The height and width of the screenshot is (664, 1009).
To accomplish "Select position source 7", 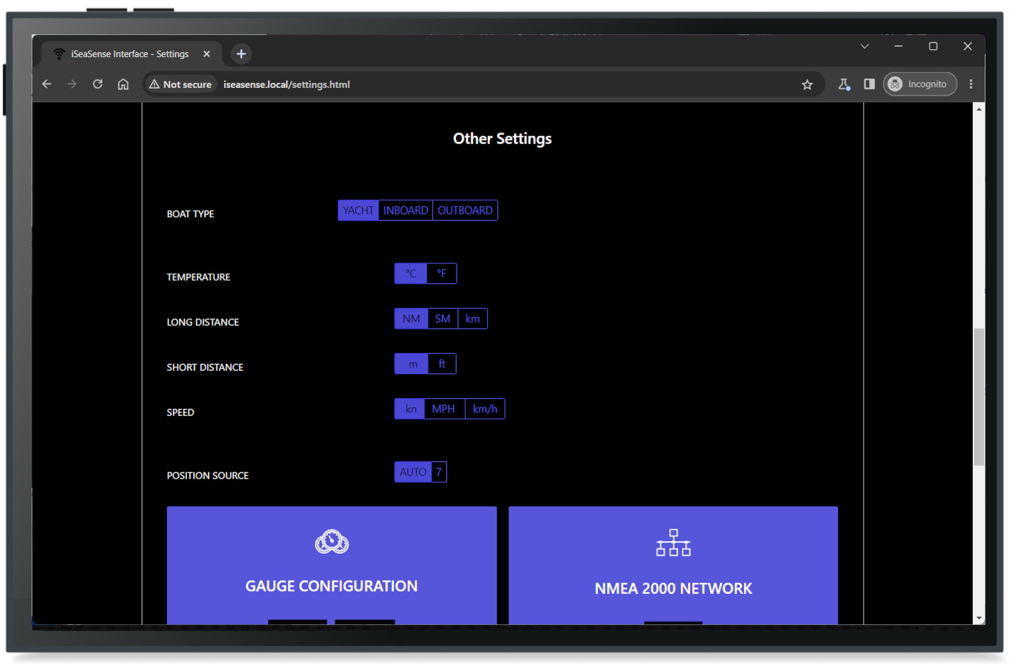I will coord(439,472).
